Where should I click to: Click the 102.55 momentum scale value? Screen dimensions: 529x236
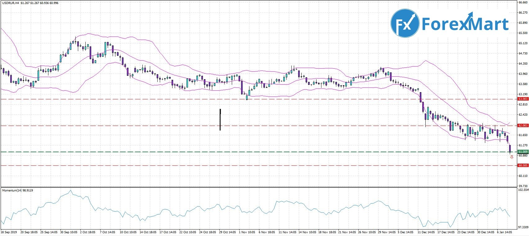point(523,190)
